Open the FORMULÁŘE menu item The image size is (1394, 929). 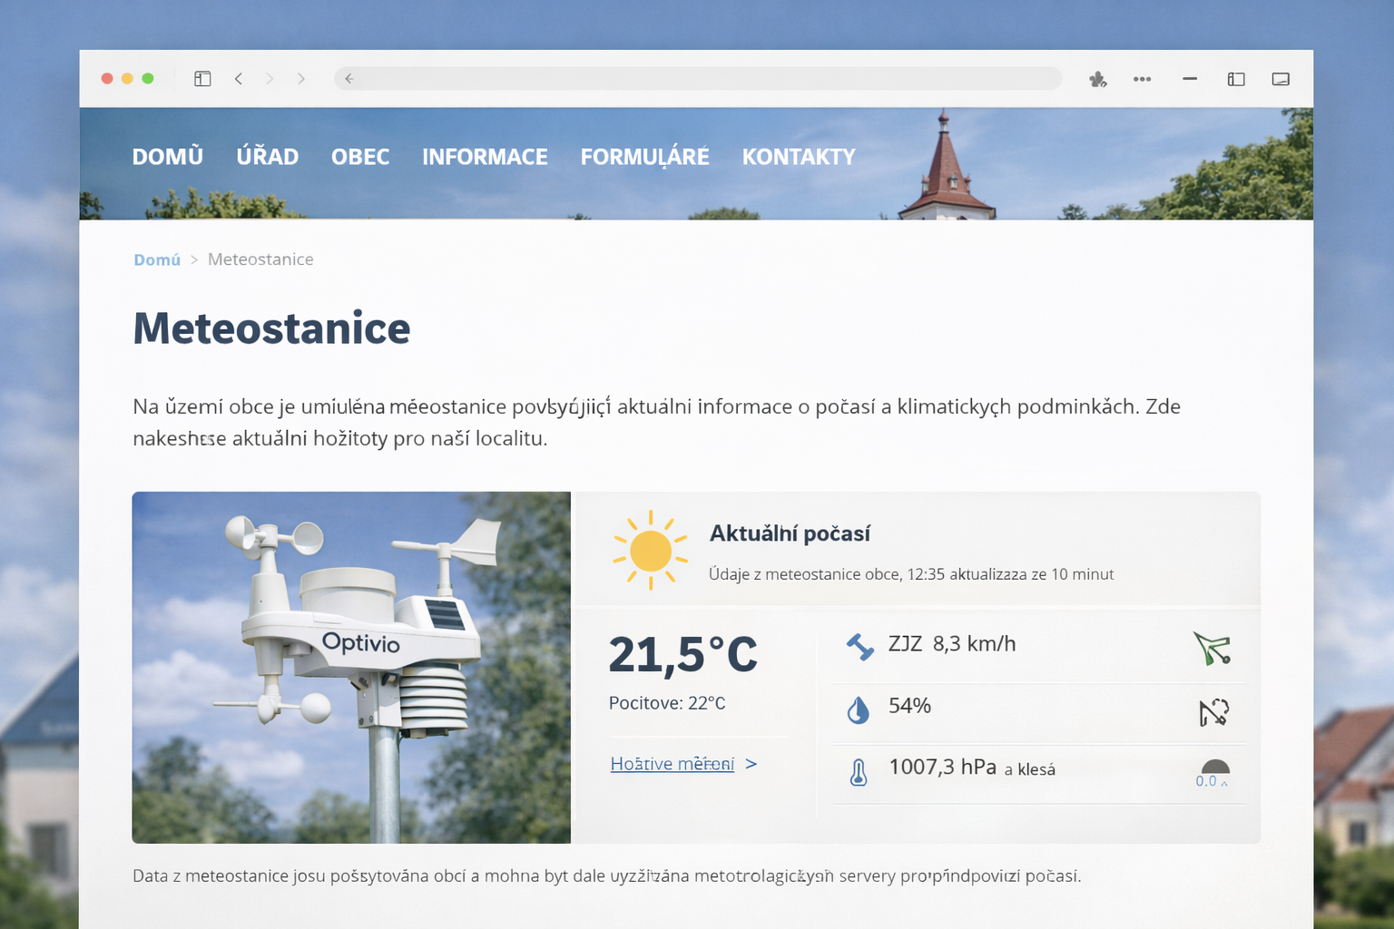tap(644, 157)
